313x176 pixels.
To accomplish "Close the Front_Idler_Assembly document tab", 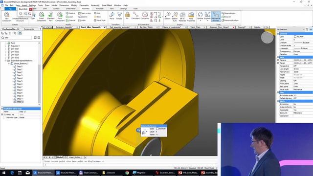I will (x=104, y=27).
